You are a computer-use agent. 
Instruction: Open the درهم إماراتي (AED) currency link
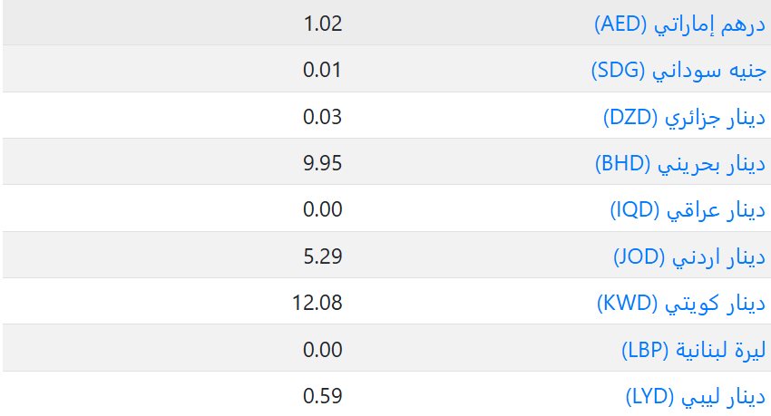[x=680, y=24]
